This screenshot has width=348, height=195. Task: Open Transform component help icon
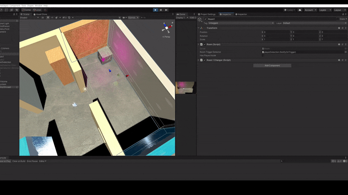coord(339,28)
